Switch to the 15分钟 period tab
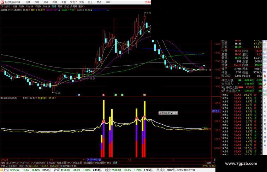 click(x=29, y=6)
